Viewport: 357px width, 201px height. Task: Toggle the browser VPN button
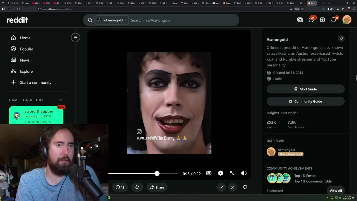[x=331, y=9]
